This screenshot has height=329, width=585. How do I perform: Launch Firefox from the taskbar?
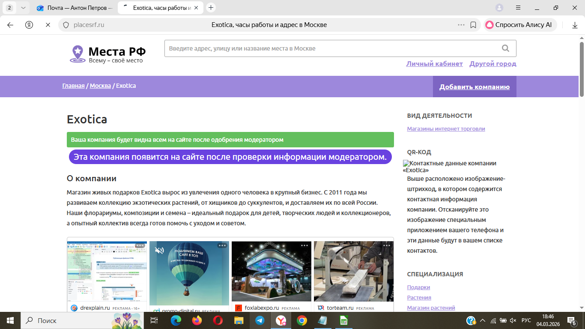point(197,320)
